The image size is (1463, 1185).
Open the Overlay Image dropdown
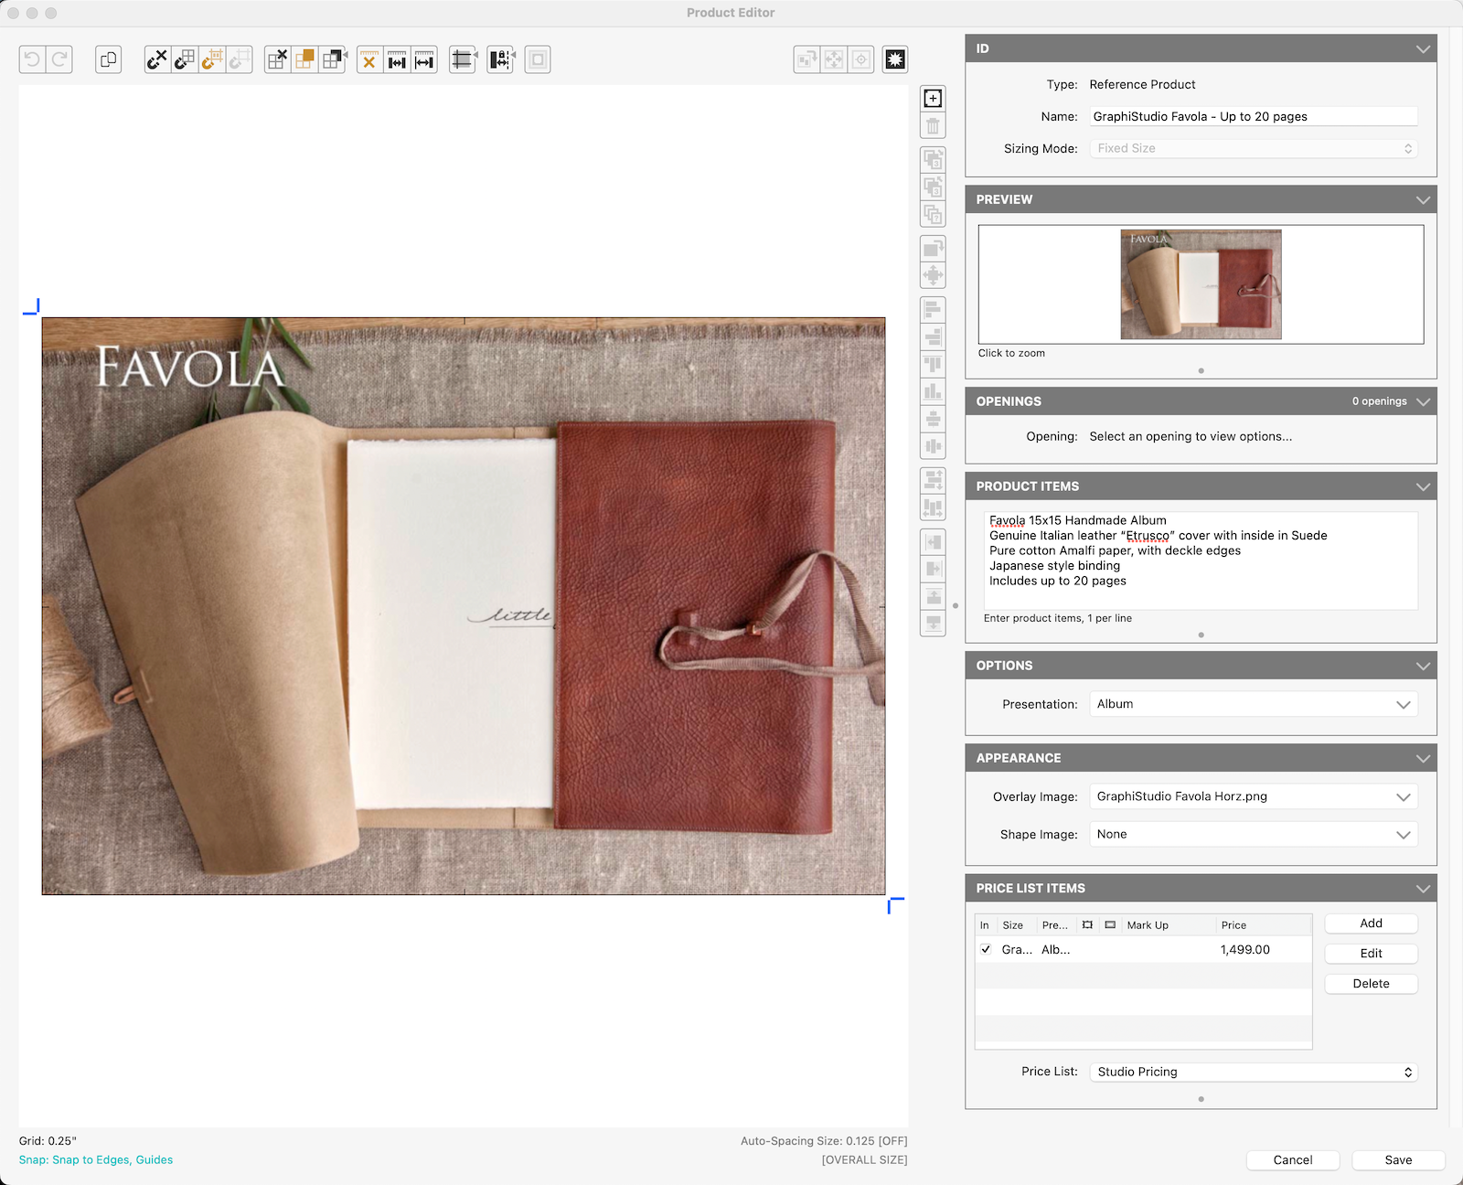1253,796
